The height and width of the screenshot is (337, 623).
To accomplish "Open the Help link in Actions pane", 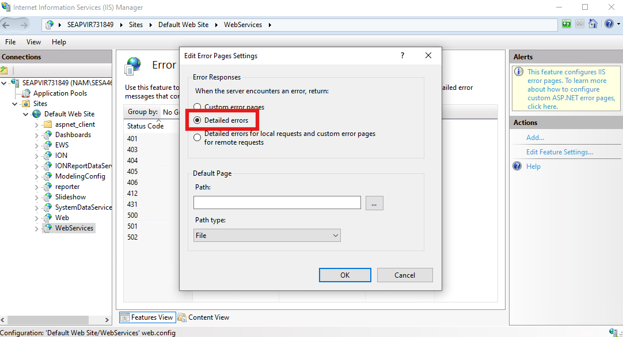I will coord(533,166).
